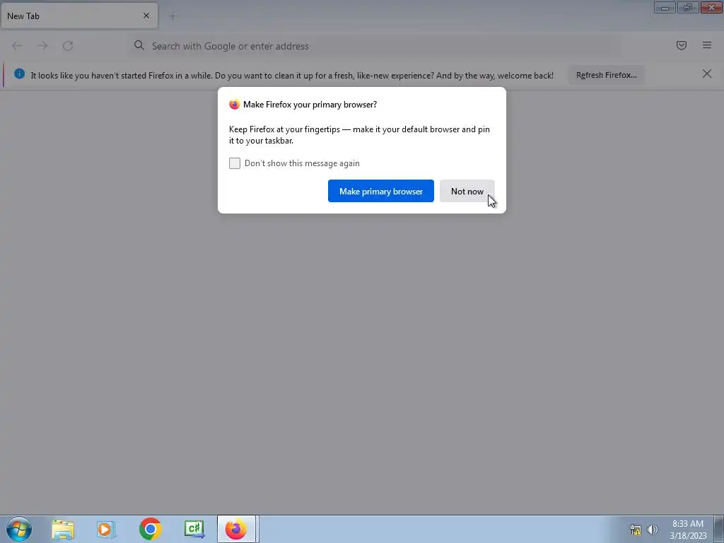Open the Firefox application menu

(706, 45)
